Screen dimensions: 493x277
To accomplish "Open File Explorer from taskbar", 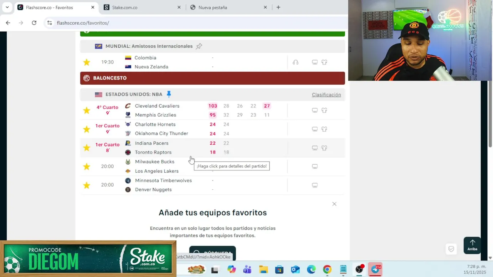I will 263,269.
